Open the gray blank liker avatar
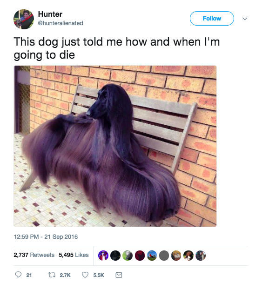The image size is (262, 290). pyautogui.click(x=164, y=256)
